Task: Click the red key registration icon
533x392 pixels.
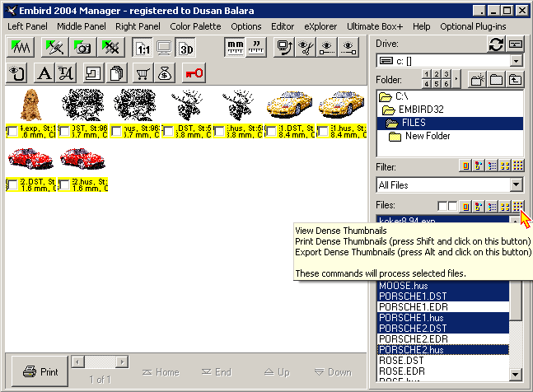Action: point(194,73)
